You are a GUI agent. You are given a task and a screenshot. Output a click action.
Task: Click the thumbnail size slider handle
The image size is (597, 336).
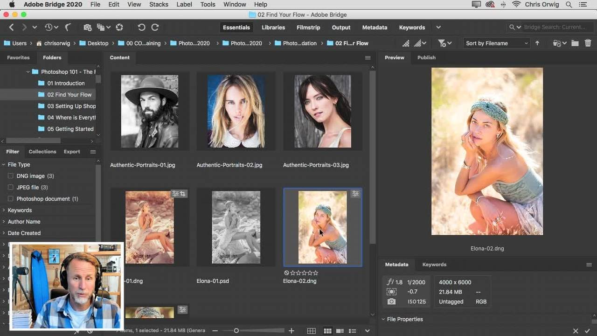236,331
